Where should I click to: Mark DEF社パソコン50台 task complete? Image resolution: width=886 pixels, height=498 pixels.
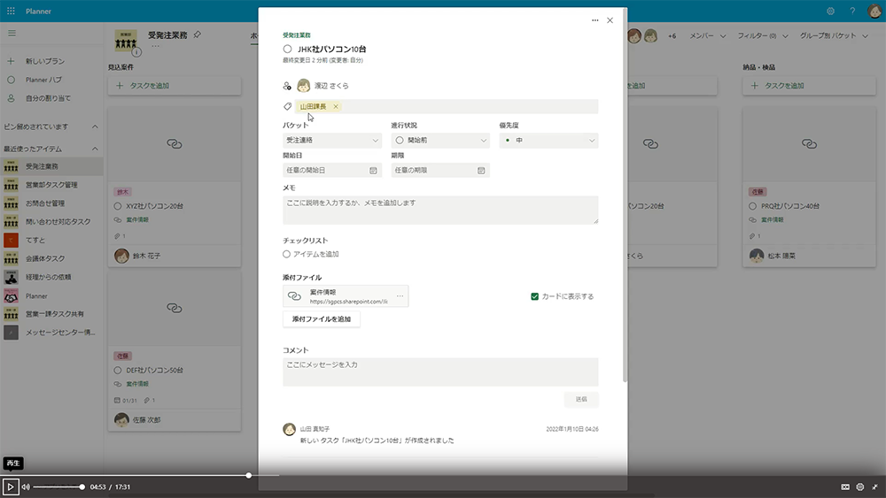coord(118,371)
